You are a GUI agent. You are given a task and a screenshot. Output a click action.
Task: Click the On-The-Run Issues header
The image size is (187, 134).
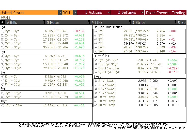[108, 27]
